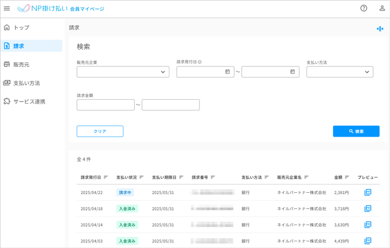
Task: Preview the PDF for the 2,381円 invoice
Action: [368, 192]
